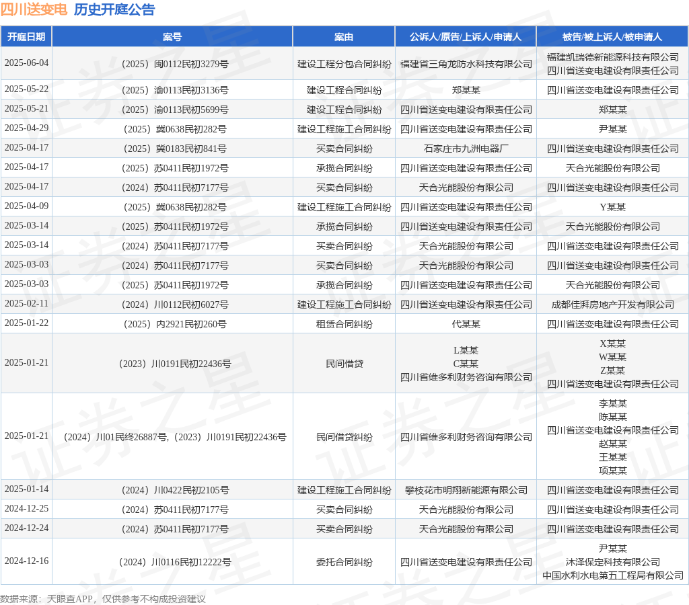Click plaintiff 郑某某 in the 2025-05-22 row
The image size is (689, 605).
tap(466, 90)
